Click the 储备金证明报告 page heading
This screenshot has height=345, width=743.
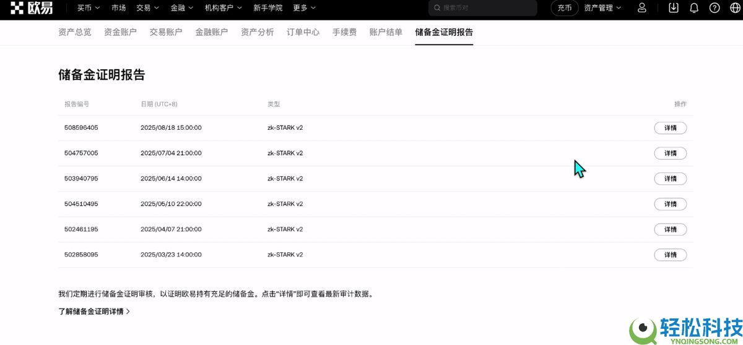(x=102, y=75)
